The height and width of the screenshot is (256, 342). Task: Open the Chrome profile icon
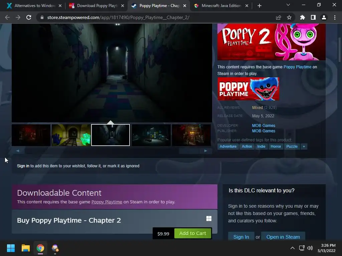324,17
